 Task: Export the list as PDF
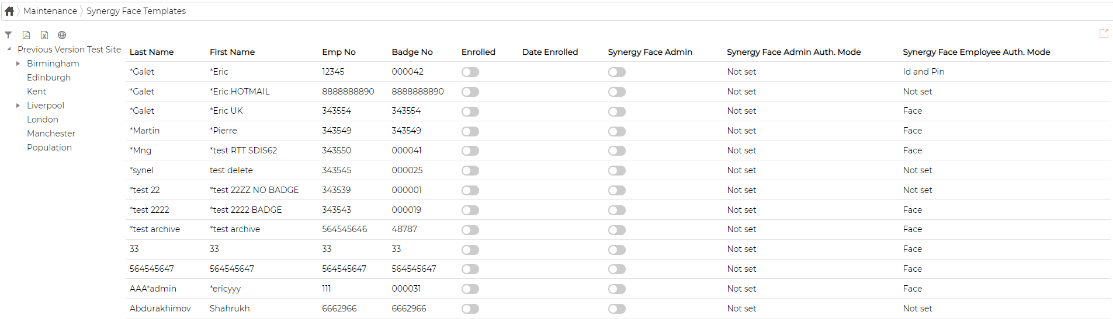[26, 35]
